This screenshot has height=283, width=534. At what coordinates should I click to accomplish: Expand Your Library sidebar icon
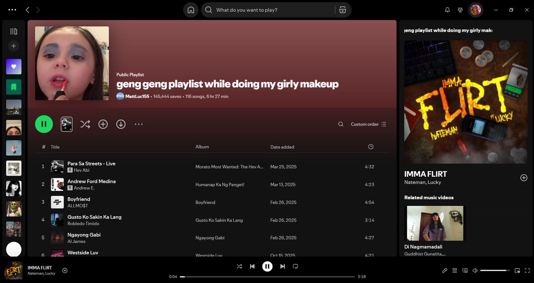[x=14, y=32]
